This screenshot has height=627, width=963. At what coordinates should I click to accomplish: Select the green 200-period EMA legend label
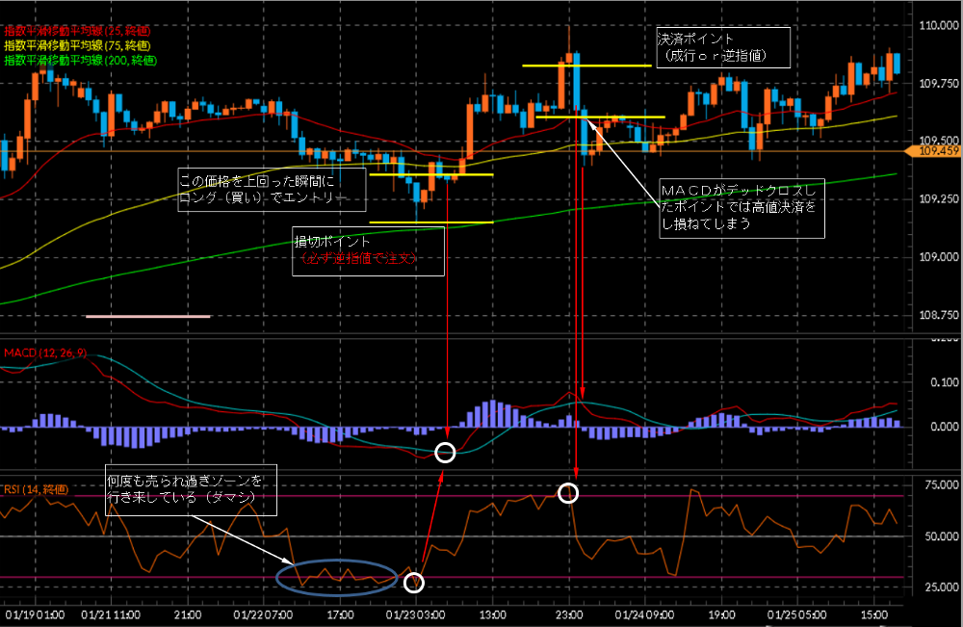(72, 59)
